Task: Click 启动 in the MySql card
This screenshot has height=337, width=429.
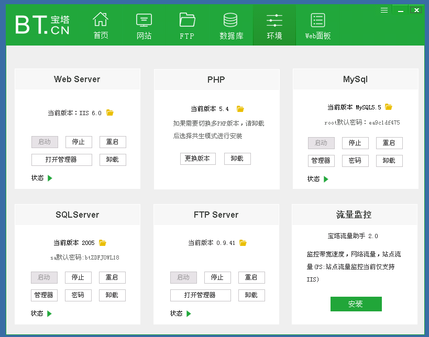Action: click(x=321, y=143)
